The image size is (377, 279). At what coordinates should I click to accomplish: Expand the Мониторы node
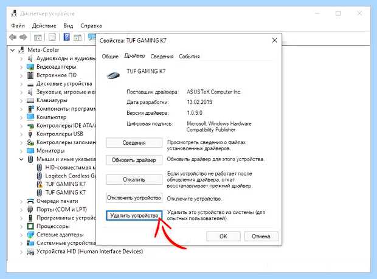21,151
